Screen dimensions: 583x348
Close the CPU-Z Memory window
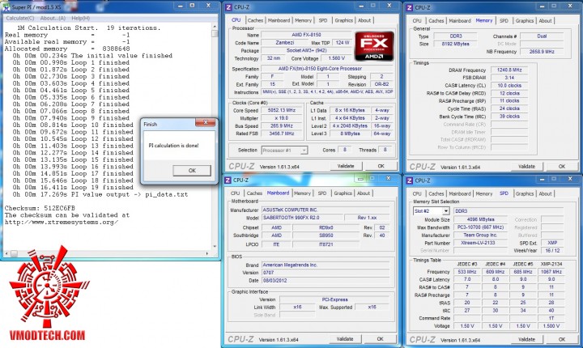[x=569, y=6]
